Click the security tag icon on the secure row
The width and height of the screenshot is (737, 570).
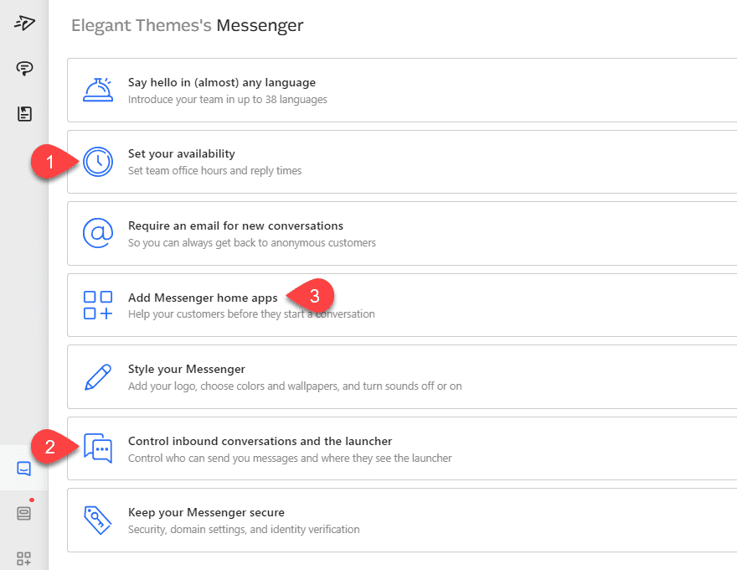[98, 520]
